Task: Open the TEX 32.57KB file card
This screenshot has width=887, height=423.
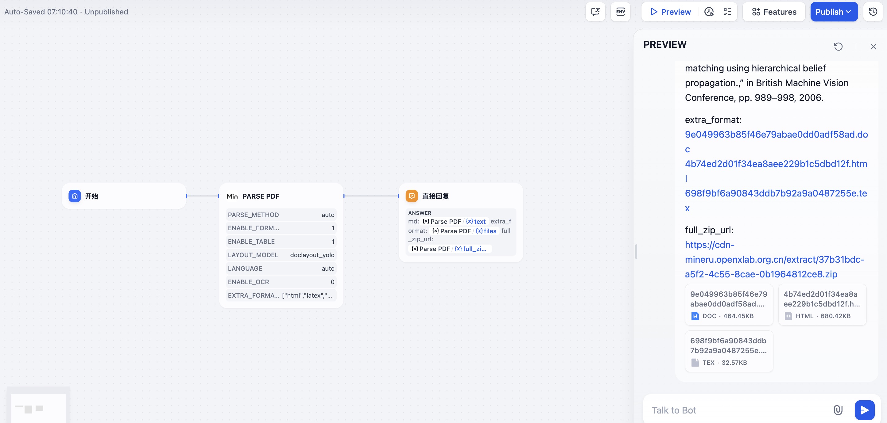Action: pos(729,351)
